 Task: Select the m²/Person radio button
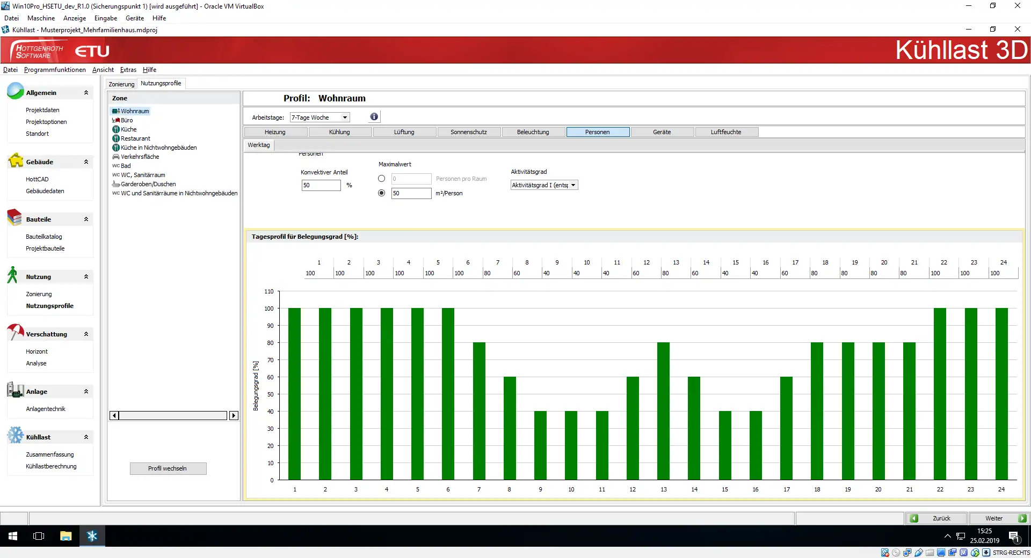pos(381,193)
